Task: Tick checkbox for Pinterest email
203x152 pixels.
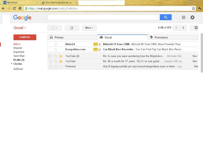Action: 51,66
